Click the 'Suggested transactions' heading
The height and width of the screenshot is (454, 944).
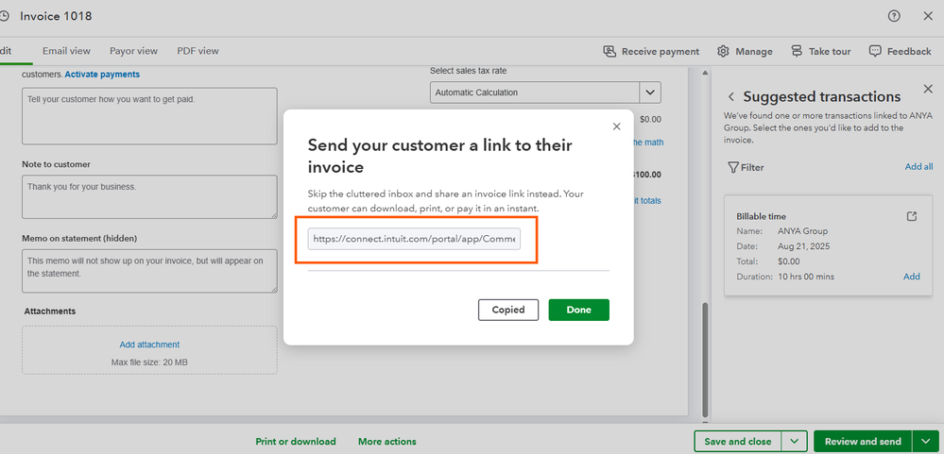pyautogui.click(x=822, y=97)
